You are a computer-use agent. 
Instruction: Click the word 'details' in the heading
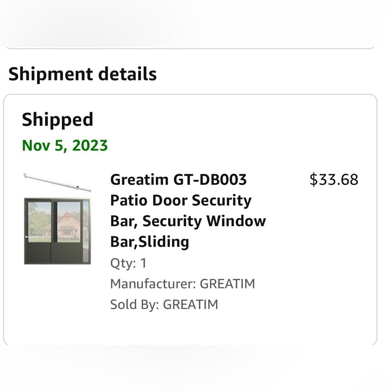(x=127, y=74)
